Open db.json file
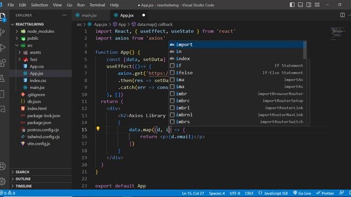Image resolution: width=351 pixels, height=197 pixels. (34, 101)
